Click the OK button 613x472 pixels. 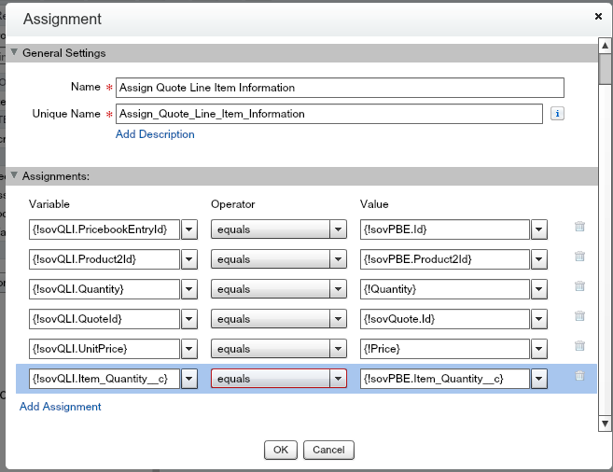click(x=280, y=450)
